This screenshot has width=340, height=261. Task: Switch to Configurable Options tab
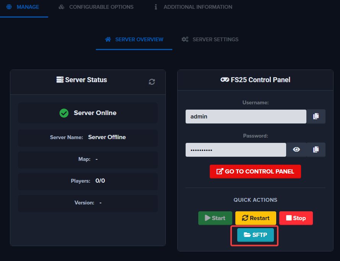coord(96,7)
